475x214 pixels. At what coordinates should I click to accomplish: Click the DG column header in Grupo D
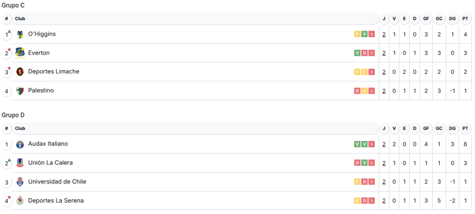tap(452, 128)
